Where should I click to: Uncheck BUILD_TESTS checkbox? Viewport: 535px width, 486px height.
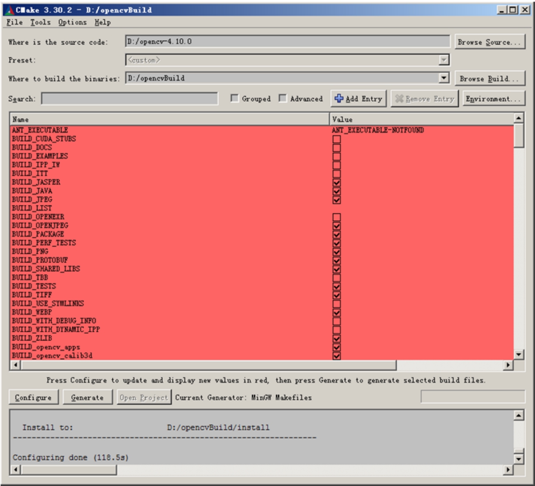(x=336, y=286)
